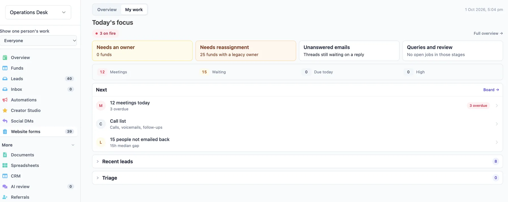
Task: Click the AI review chat bubbles icon
Action: tap(5, 187)
